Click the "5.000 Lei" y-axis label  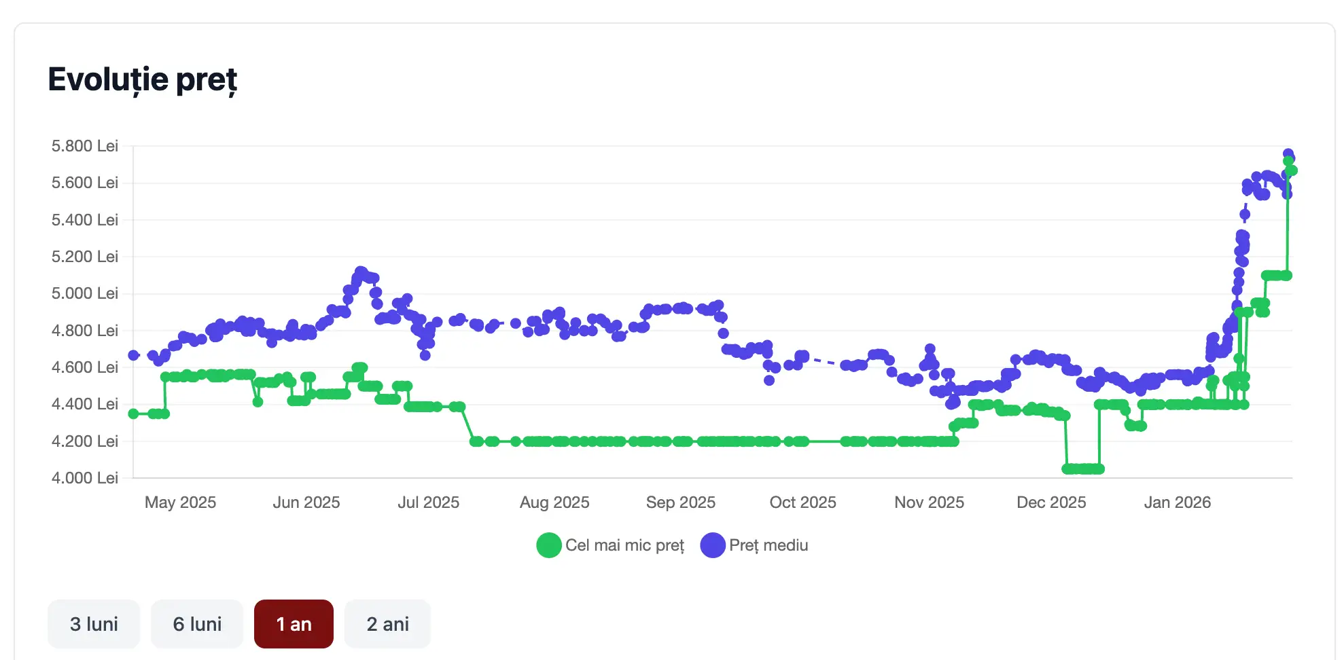[85, 293]
